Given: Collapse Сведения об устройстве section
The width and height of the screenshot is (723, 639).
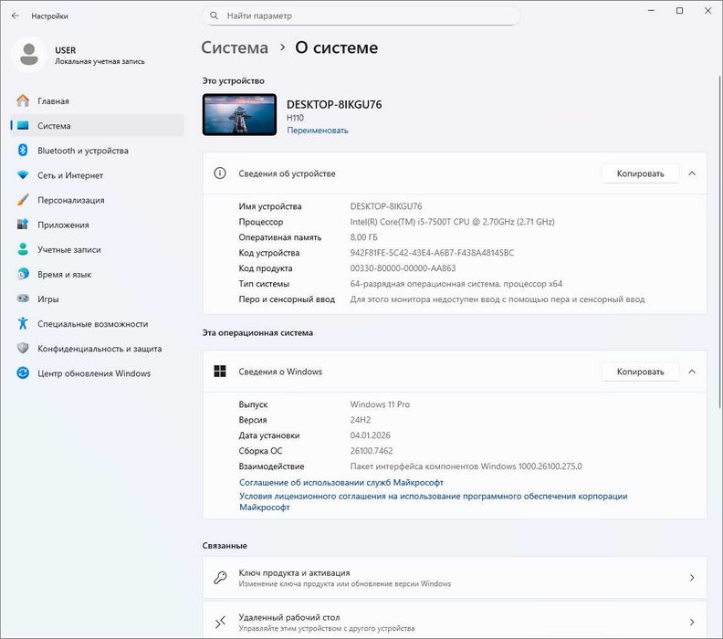Looking at the screenshot, I should pyautogui.click(x=692, y=173).
